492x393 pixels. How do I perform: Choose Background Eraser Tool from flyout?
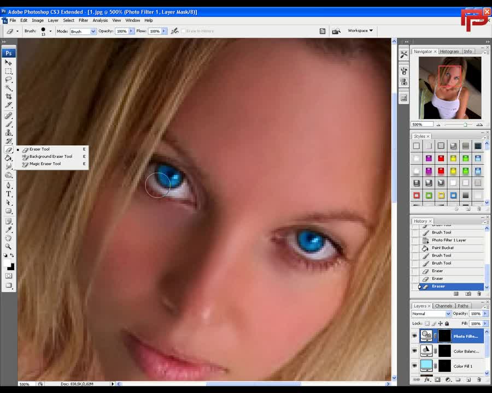point(51,157)
